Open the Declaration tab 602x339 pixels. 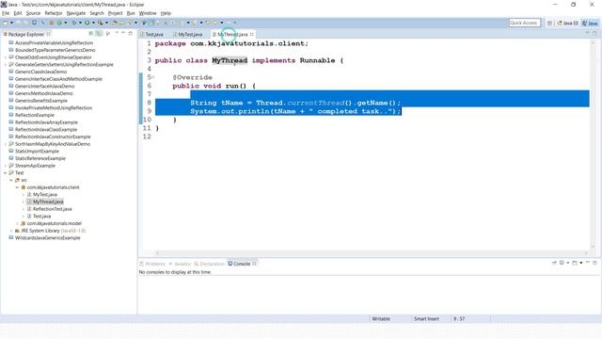(x=209, y=264)
